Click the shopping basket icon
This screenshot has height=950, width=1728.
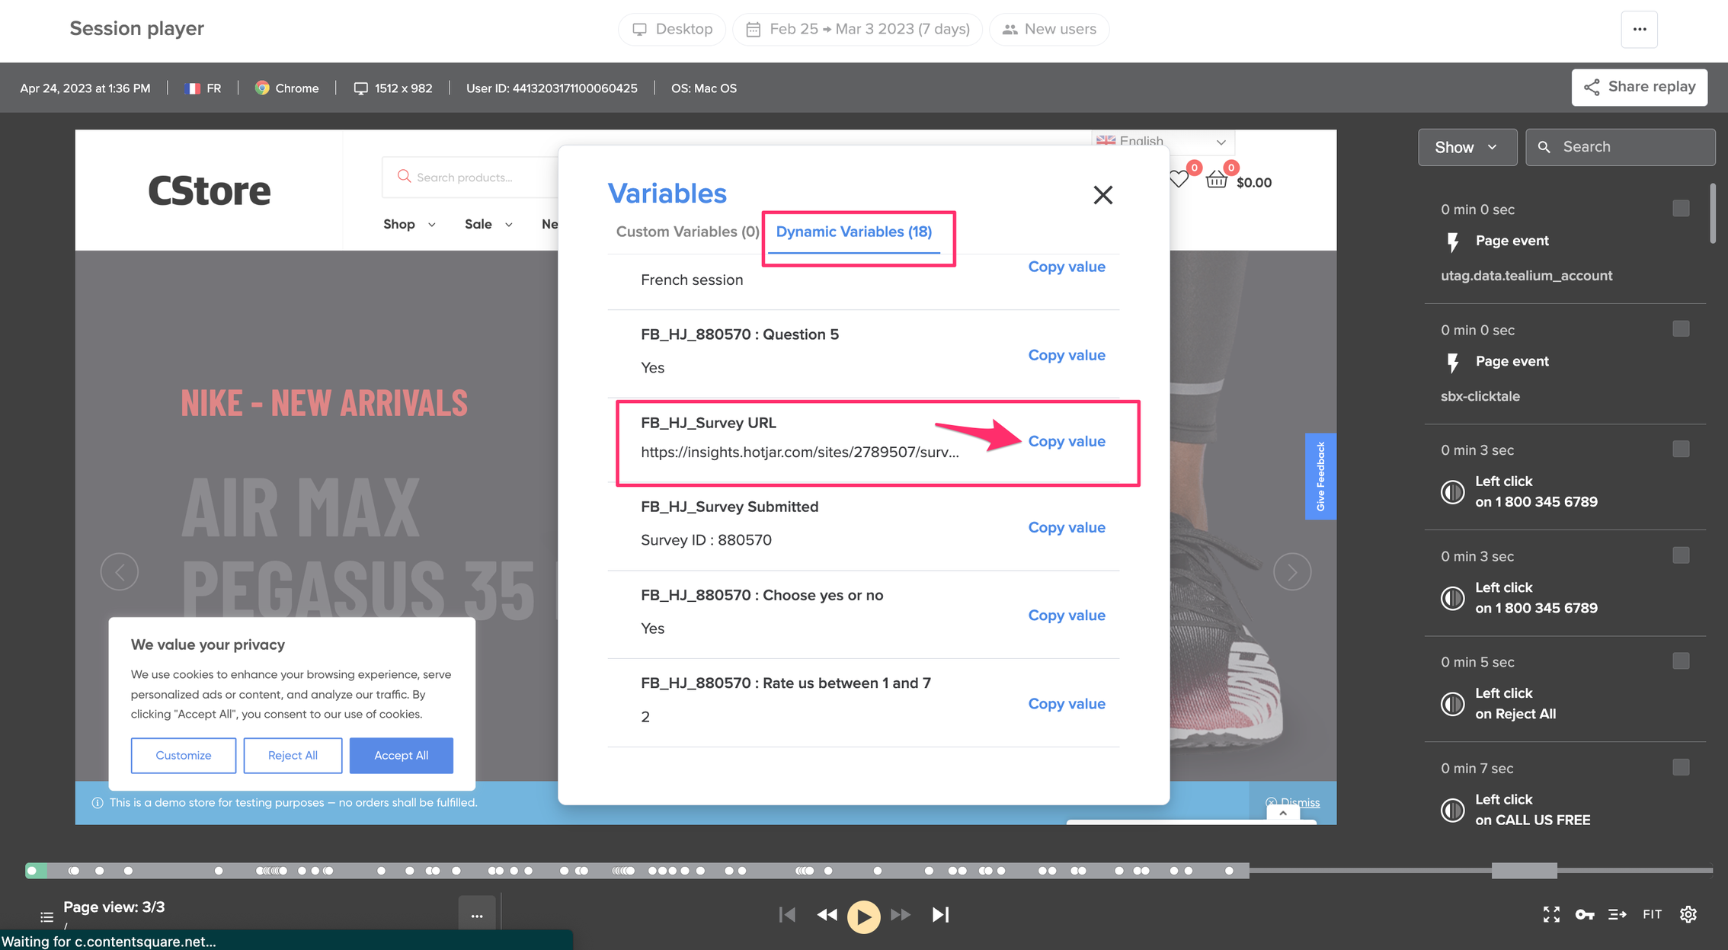(x=1217, y=180)
